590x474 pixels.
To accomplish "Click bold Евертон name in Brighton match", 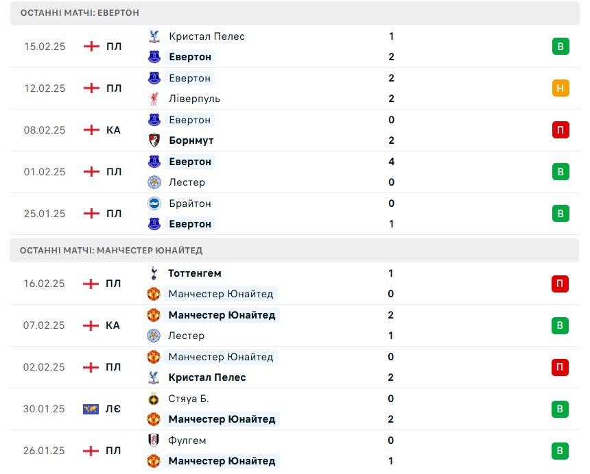I will click(x=190, y=224).
